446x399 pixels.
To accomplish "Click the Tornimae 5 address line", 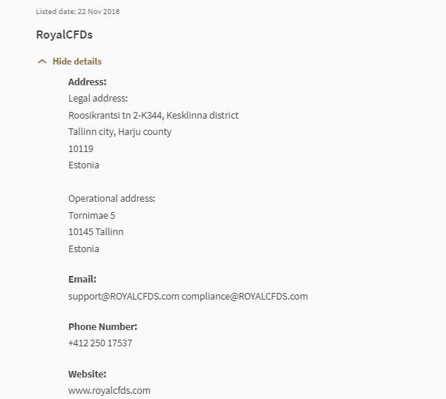I will tap(92, 216).
